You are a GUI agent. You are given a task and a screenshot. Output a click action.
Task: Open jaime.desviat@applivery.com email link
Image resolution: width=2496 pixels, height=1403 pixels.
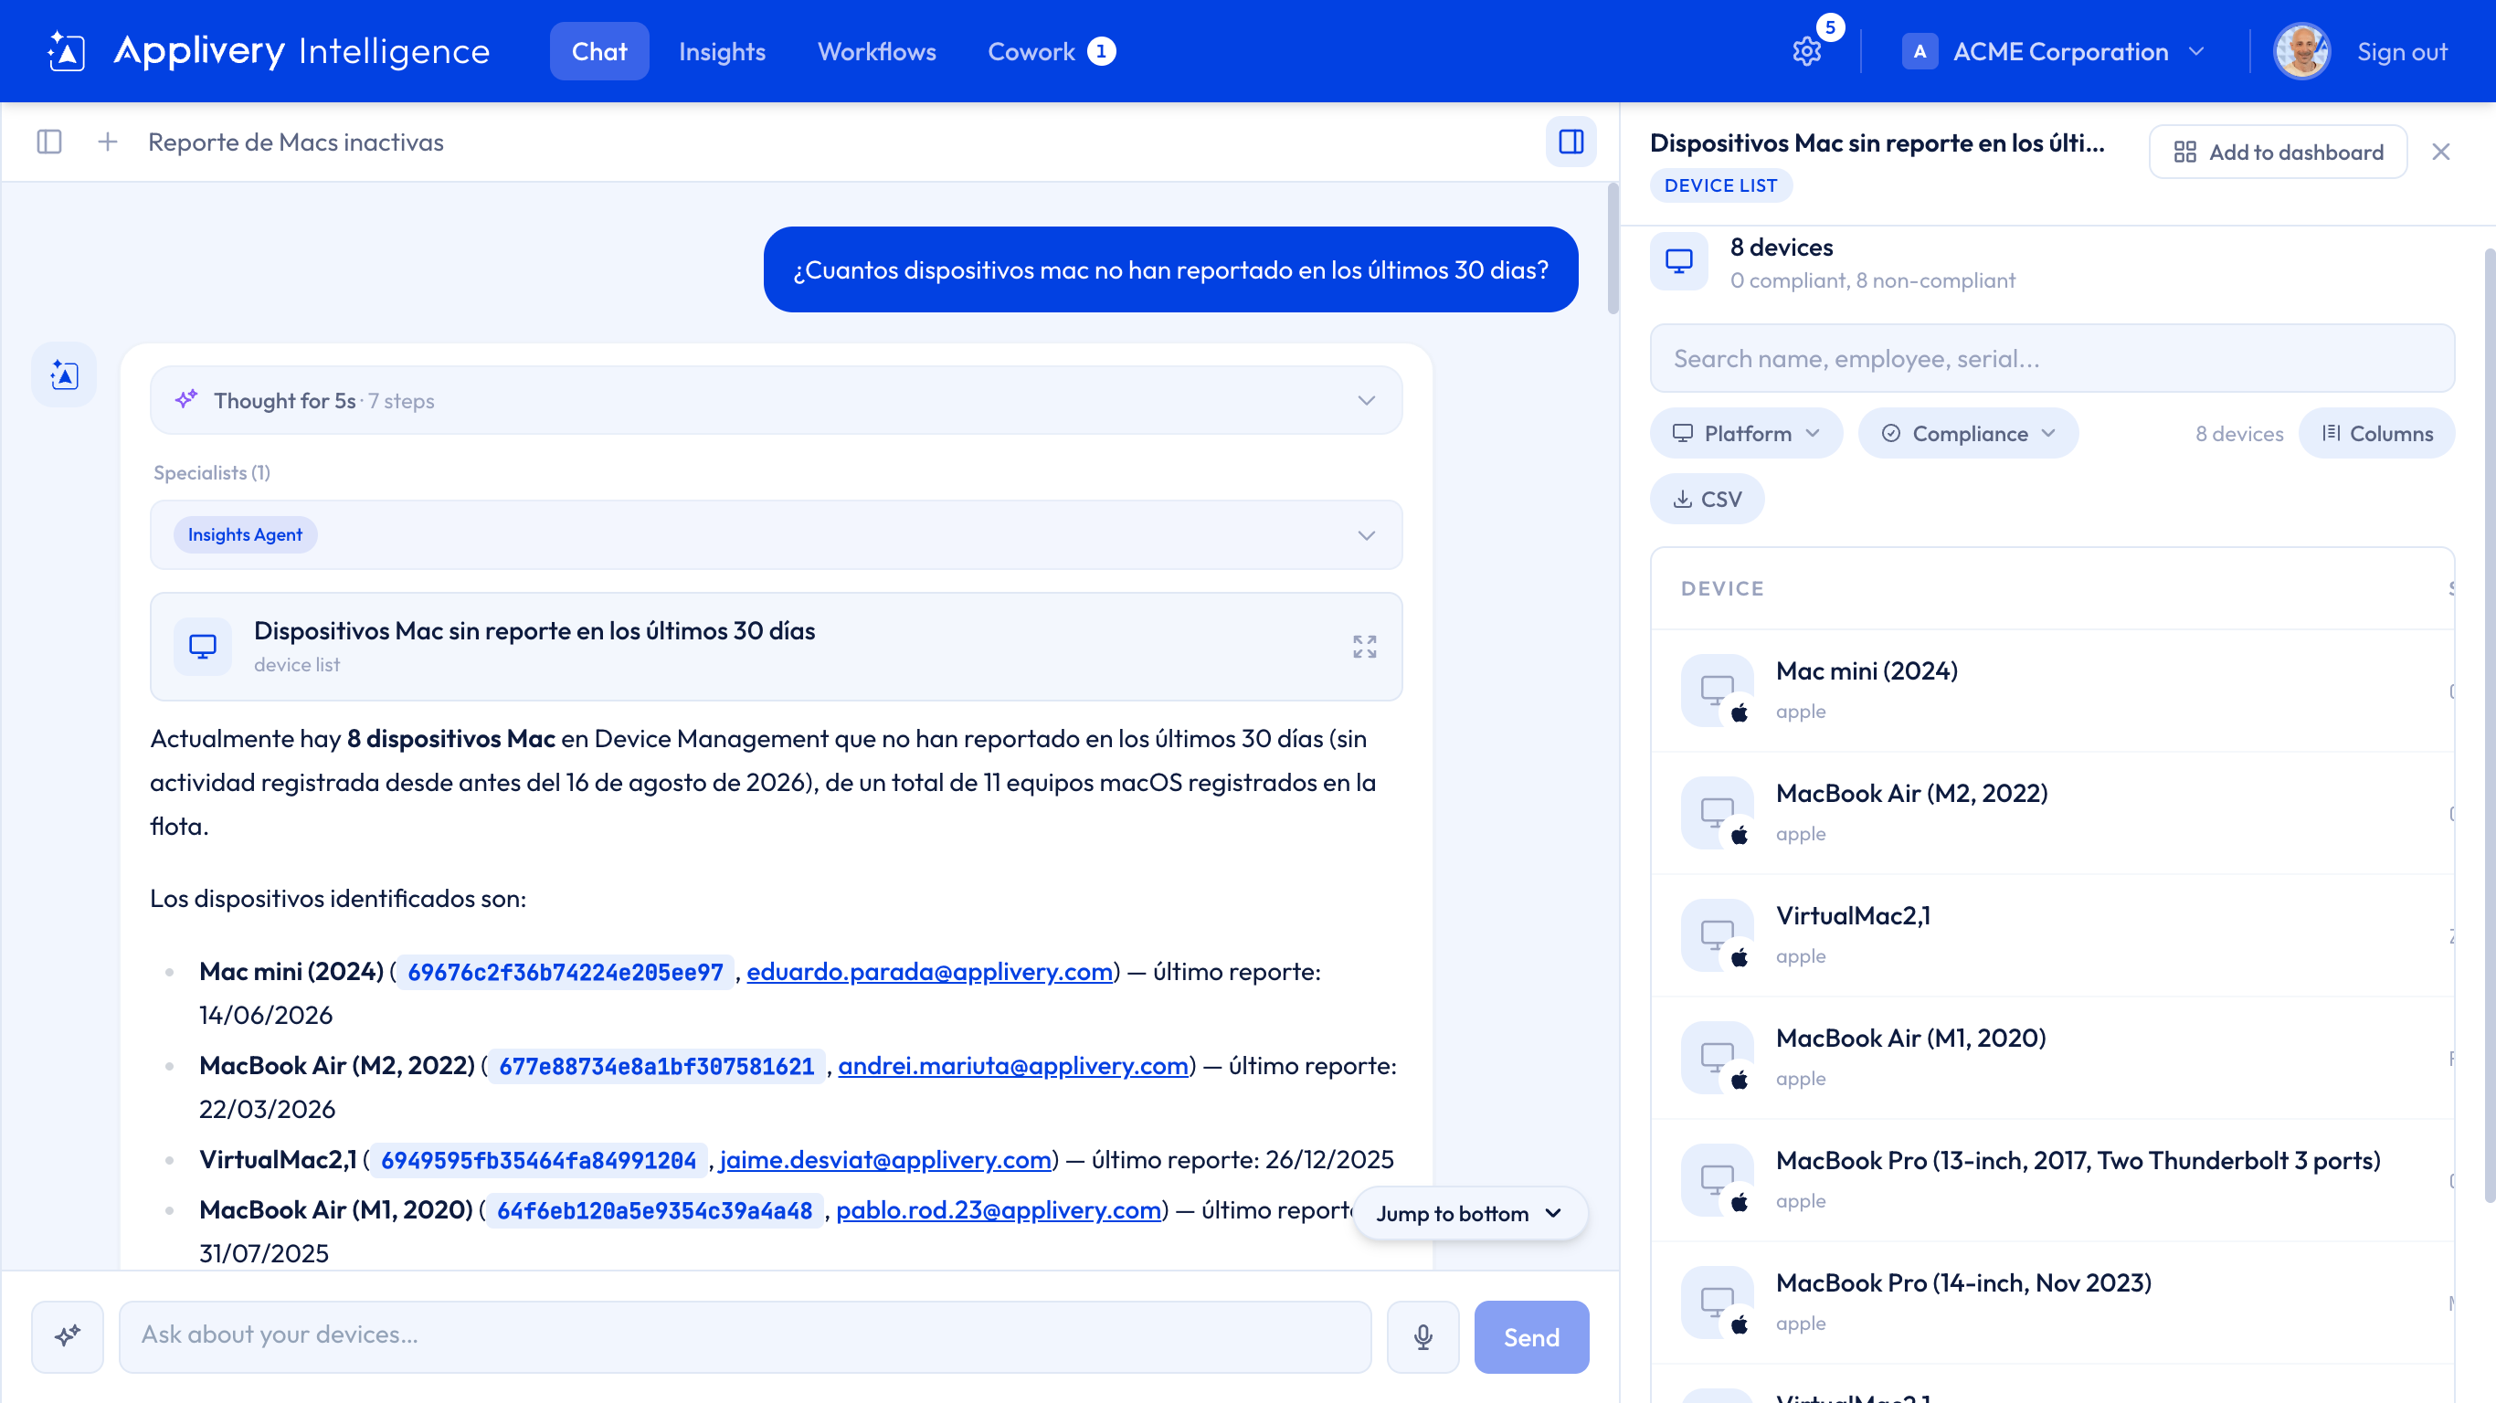[885, 1159]
